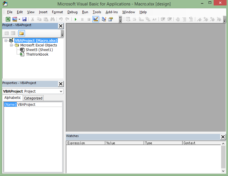
Task: Click Uncomment Block icon
Action: click(191, 19)
